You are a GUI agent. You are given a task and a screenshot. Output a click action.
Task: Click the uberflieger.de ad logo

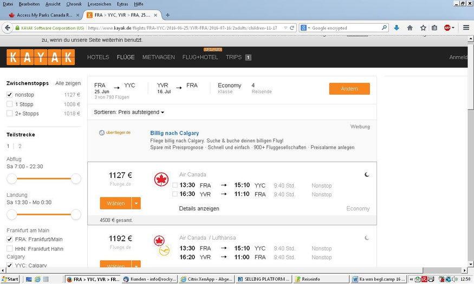[114, 133]
